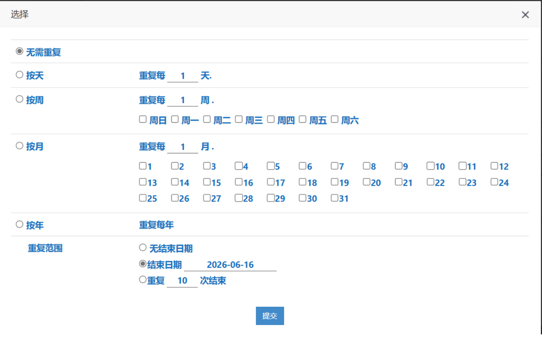Click the 重复范围 label
The height and width of the screenshot is (345, 542).
tap(45, 248)
